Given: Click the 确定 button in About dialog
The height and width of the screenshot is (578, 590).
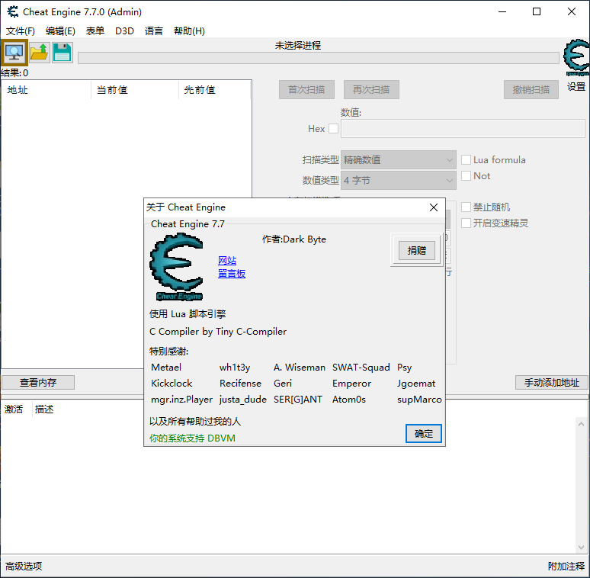Looking at the screenshot, I should (x=423, y=434).
